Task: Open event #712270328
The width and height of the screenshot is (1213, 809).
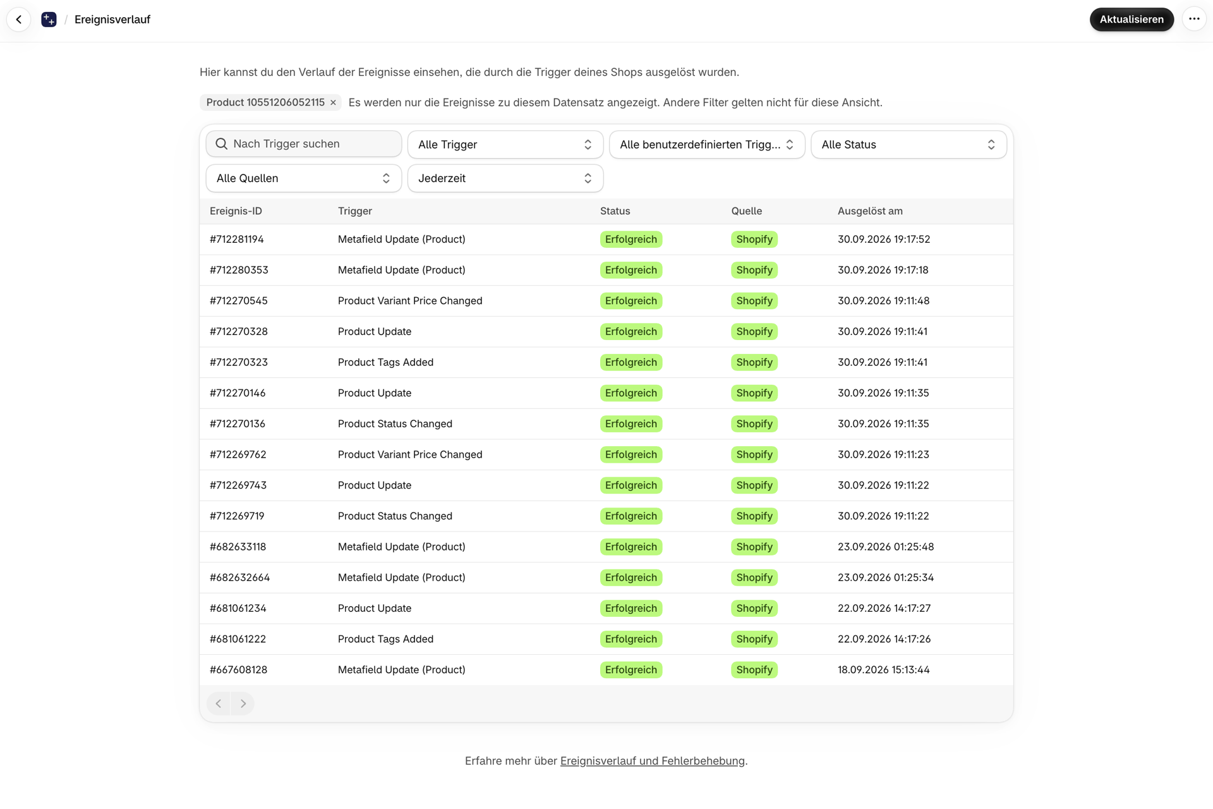Action: click(606, 332)
